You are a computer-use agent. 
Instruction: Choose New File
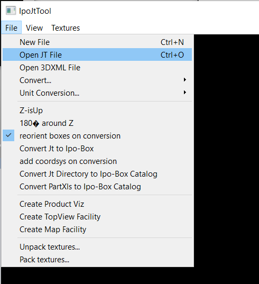pyautogui.click(x=97, y=42)
